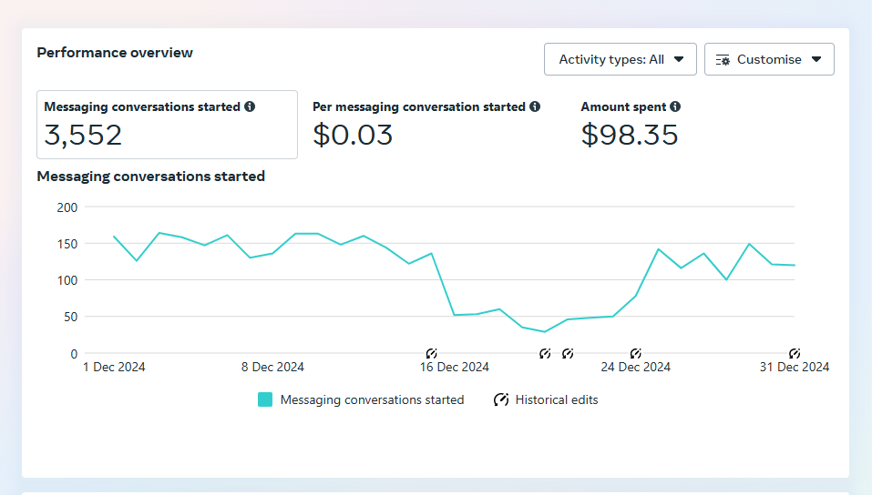Click the $98.35 amount spent value
Image resolution: width=872 pixels, height=495 pixels.
(x=630, y=135)
